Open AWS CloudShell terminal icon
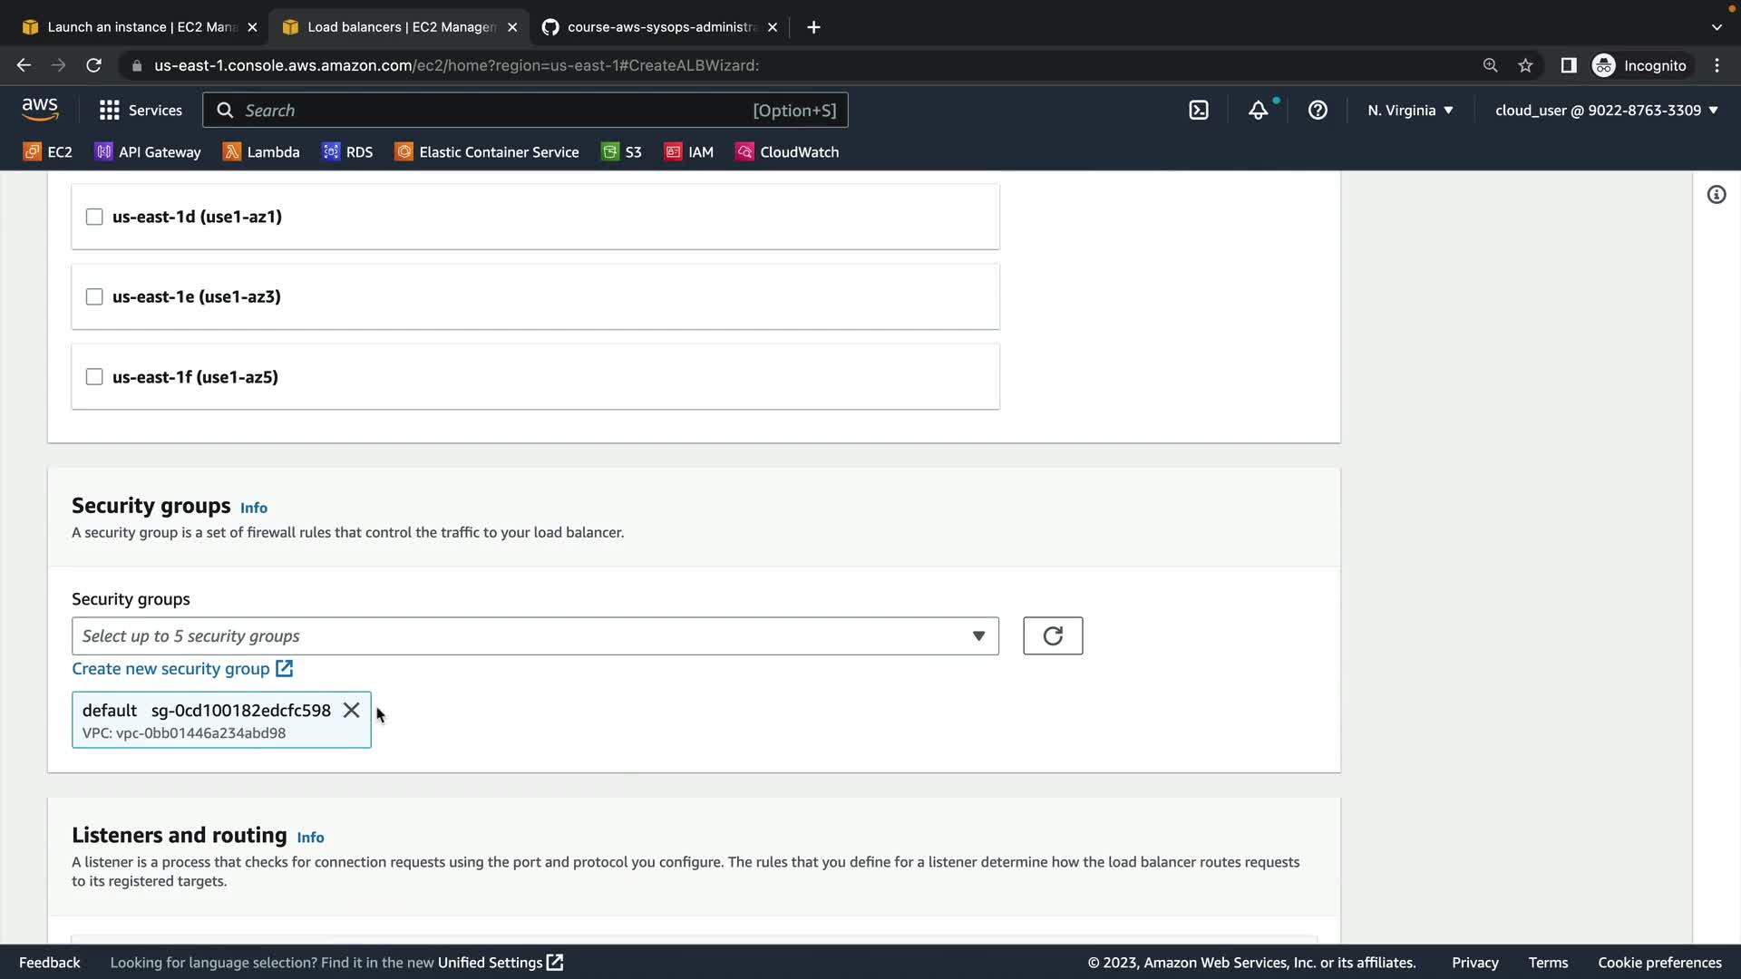 1199,111
